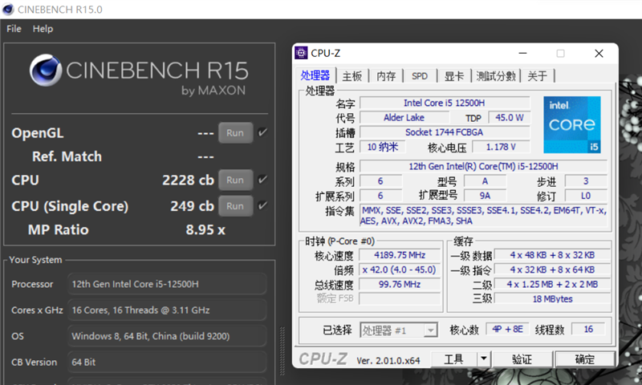642x385 pixels.
Task: Click the 工具 button in CPU-Z
Action: (454, 359)
